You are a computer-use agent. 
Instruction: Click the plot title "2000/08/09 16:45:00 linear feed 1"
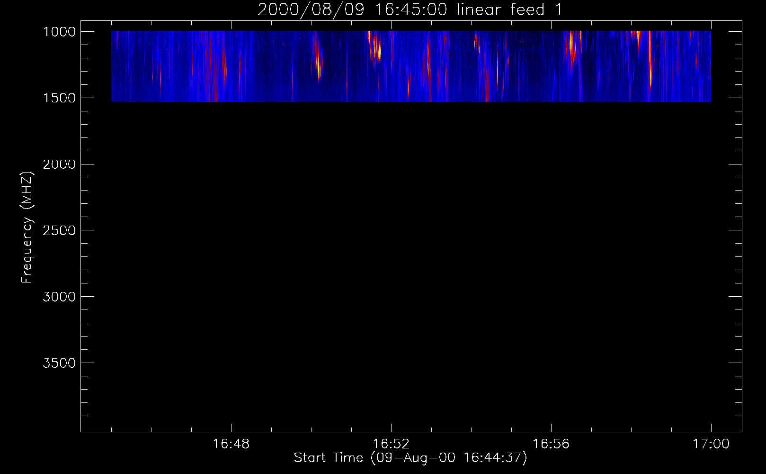(410, 9)
